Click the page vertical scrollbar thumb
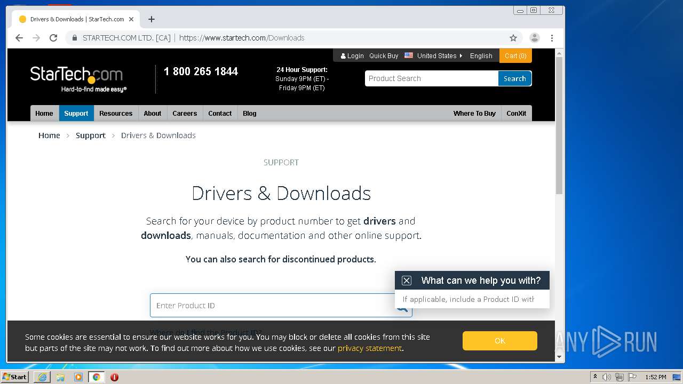The image size is (683, 384). point(559,125)
